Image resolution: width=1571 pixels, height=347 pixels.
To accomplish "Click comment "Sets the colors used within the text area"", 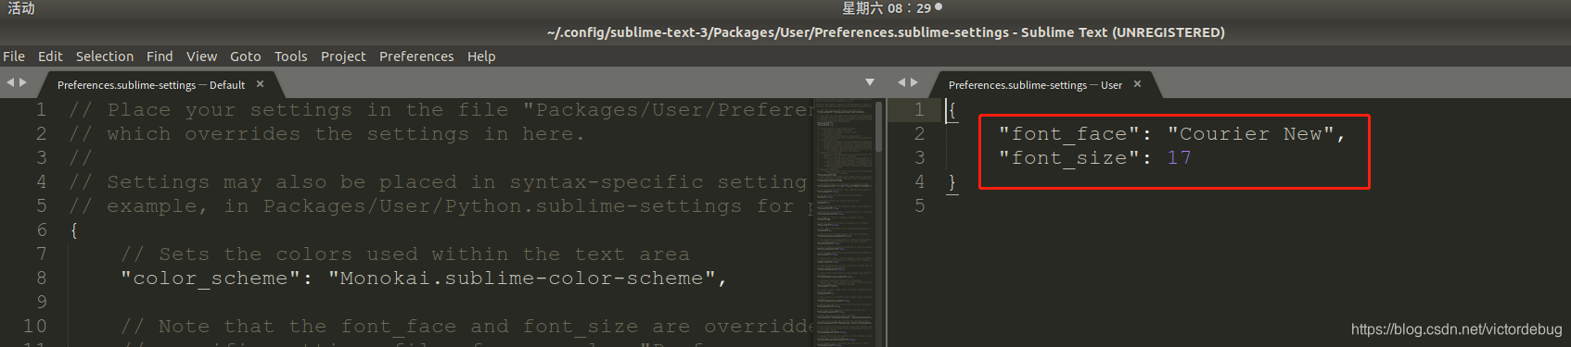I will click(405, 254).
